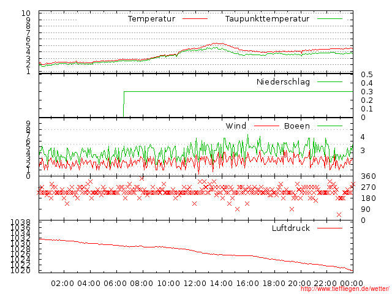Click the 1020 pressure axis value

tap(20, 271)
